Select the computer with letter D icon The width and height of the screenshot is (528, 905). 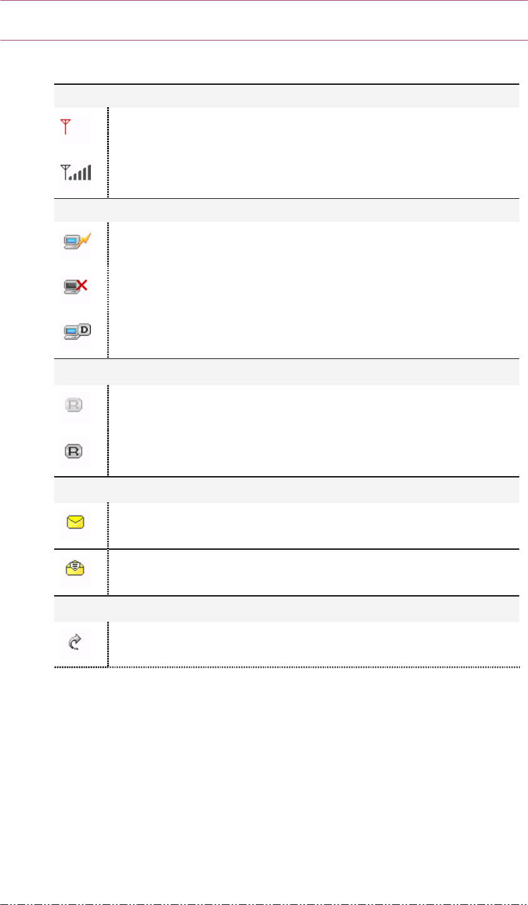point(76,330)
